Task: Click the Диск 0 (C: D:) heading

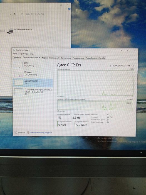Action: point(69,65)
